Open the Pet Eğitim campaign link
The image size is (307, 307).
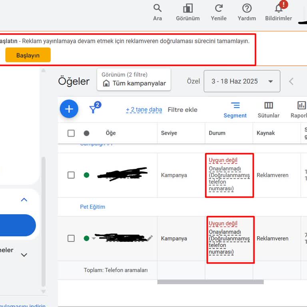pyautogui.click(x=93, y=207)
